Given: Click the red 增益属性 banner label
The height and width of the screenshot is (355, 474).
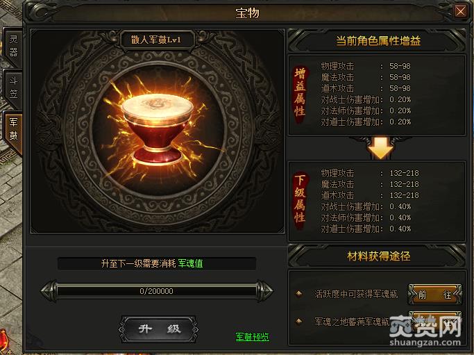Looking at the screenshot, I should click(300, 94).
